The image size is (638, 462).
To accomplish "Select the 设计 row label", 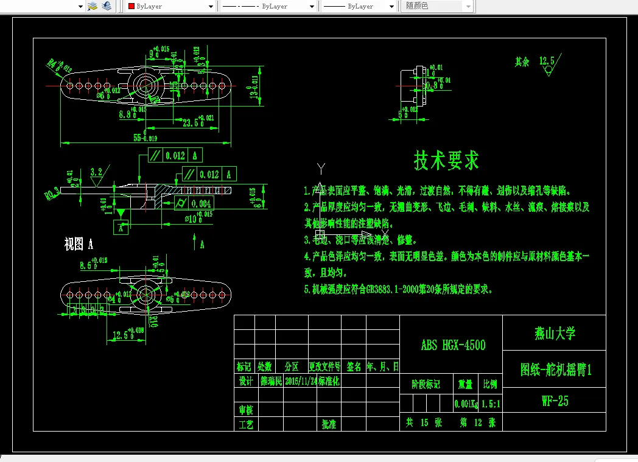I will point(246,381).
